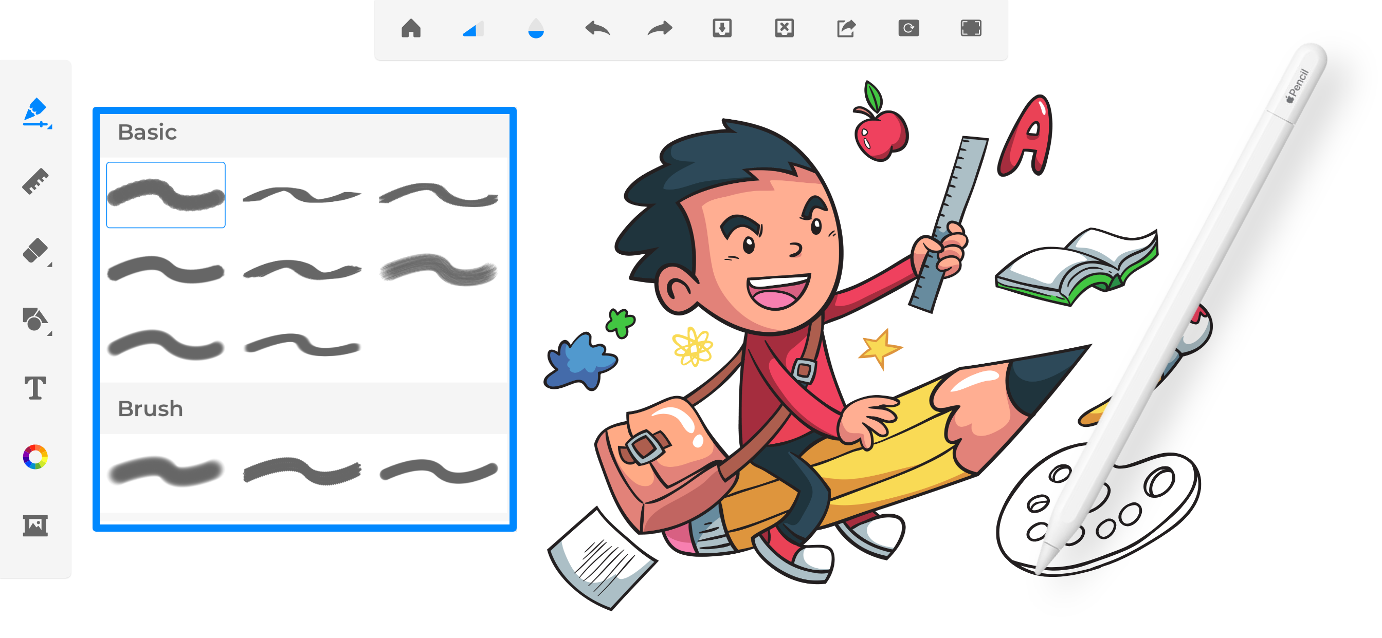Select the Text tool
The width and height of the screenshot is (1382, 638).
pos(35,388)
